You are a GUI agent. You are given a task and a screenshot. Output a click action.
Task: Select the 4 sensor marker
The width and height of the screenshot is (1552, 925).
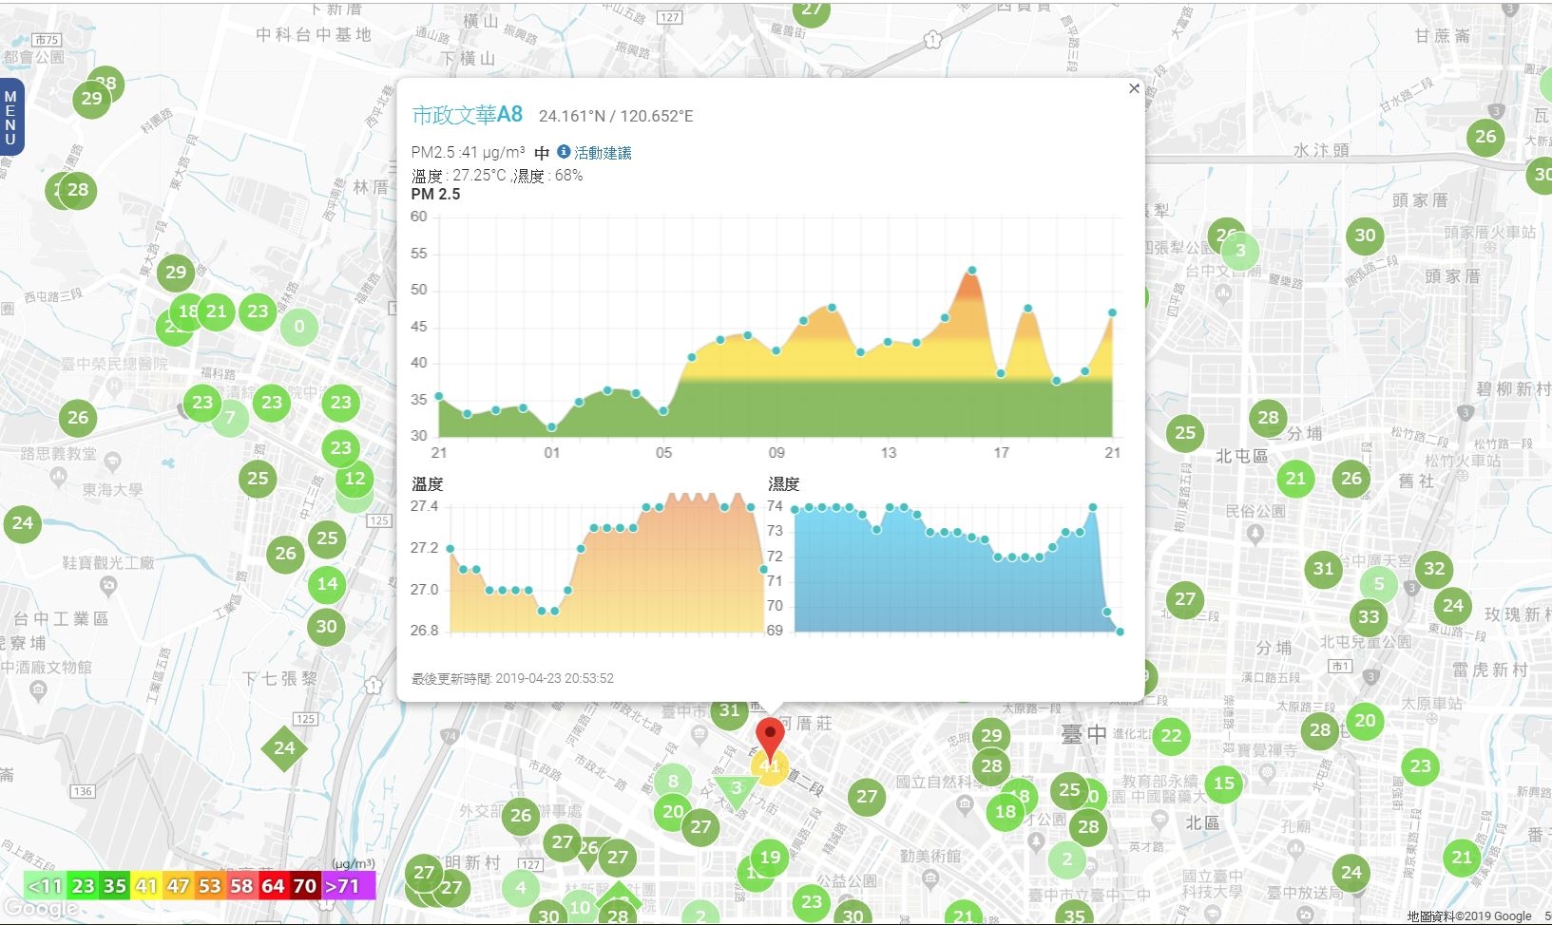[x=520, y=888]
